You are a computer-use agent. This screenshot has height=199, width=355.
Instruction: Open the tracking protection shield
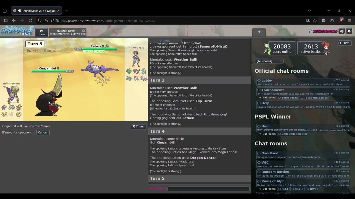pos(40,20)
